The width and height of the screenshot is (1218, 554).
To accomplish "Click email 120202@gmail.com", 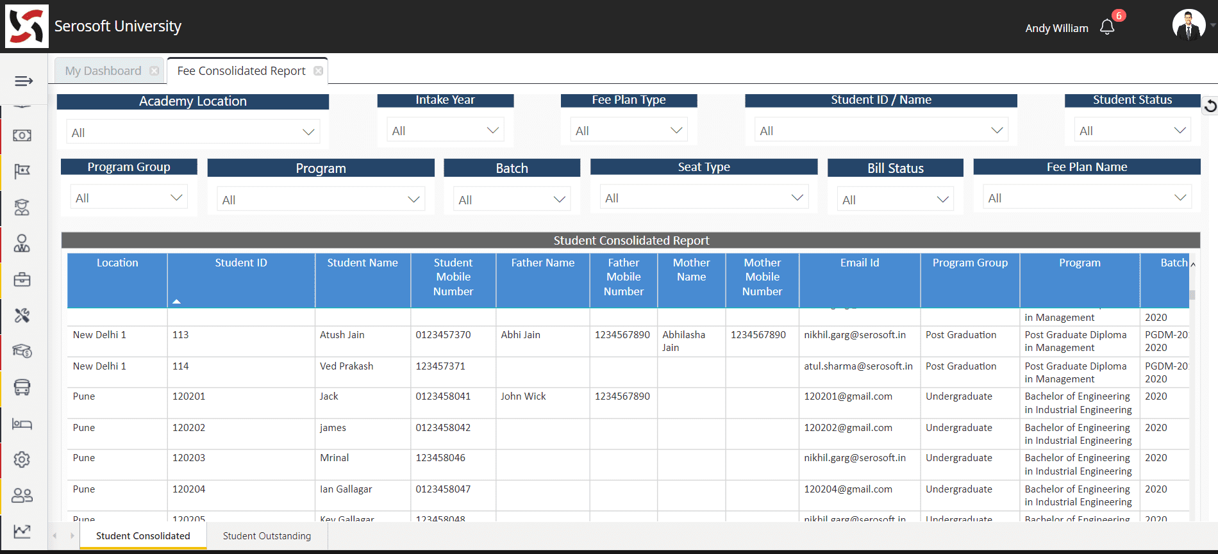I will click(848, 427).
